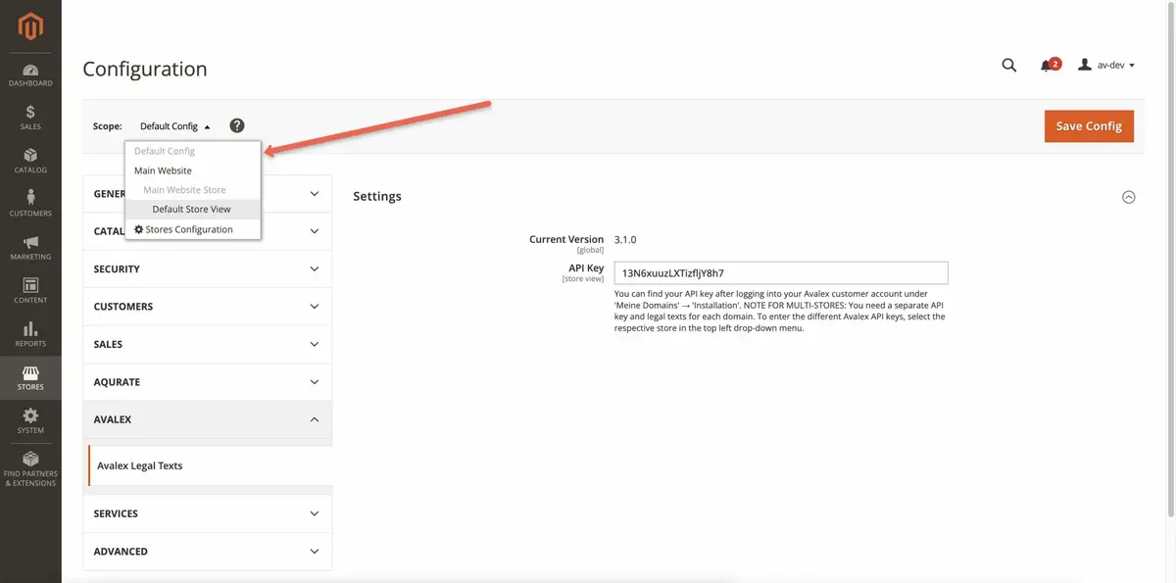Toggle the Default Config scope dropdown
Viewport: 1176px width, 583px height.
click(x=174, y=126)
